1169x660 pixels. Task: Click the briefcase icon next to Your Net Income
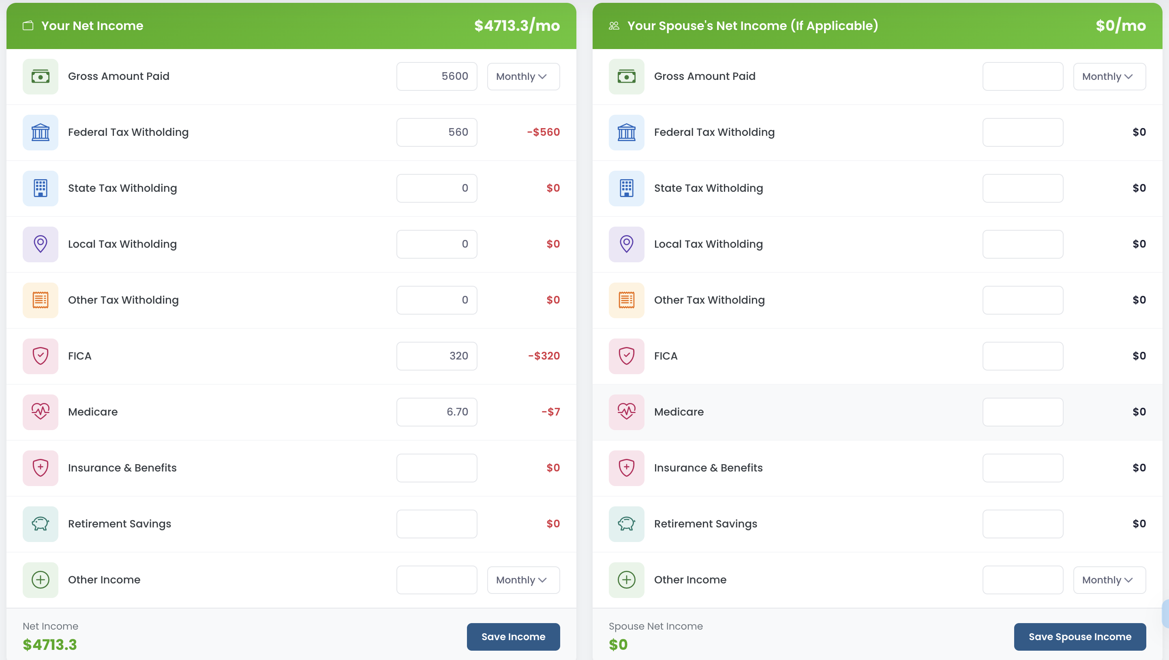[x=28, y=26]
